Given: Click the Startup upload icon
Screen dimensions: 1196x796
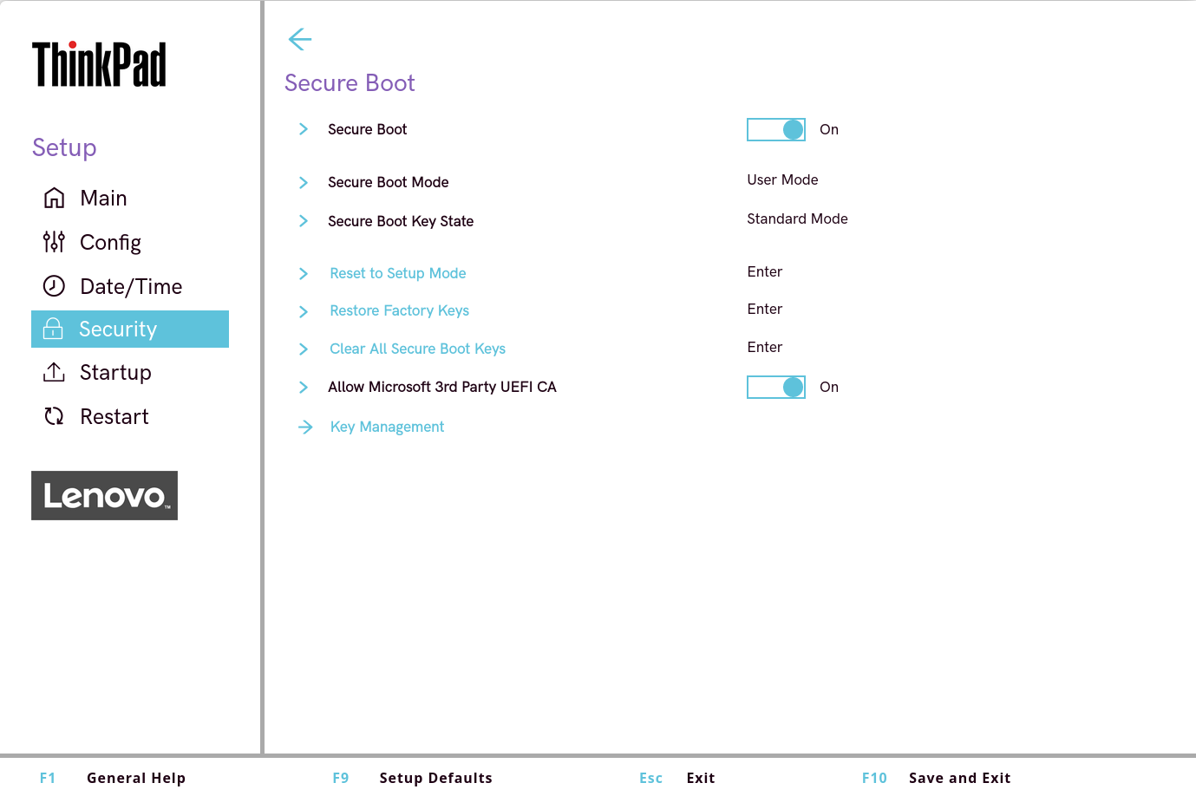Looking at the screenshot, I should [54, 373].
